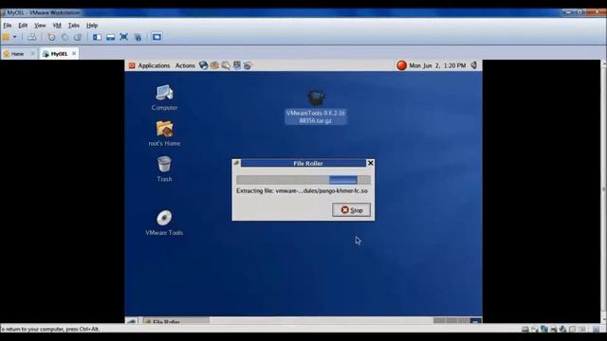Open the VM menu
The height and width of the screenshot is (341, 607).
pos(57,26)
